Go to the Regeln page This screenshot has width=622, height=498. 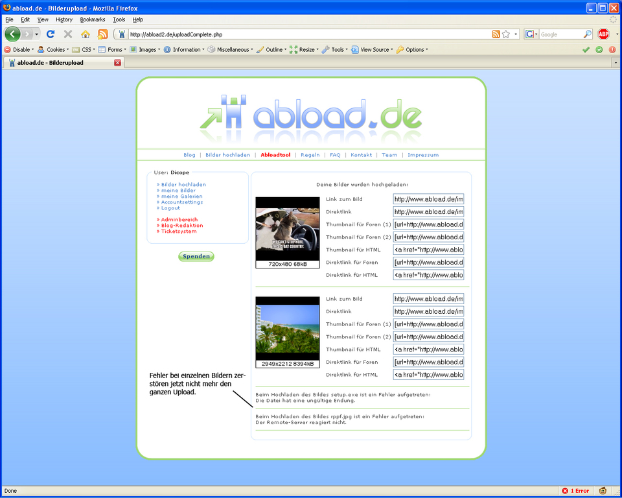pos(310,155)
